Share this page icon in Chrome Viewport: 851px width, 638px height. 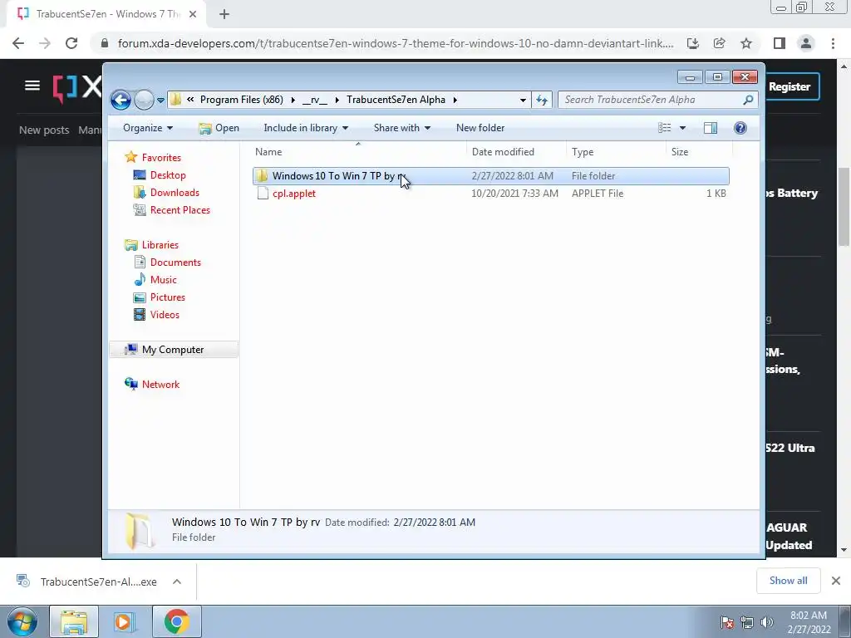(x=720, y=43)
